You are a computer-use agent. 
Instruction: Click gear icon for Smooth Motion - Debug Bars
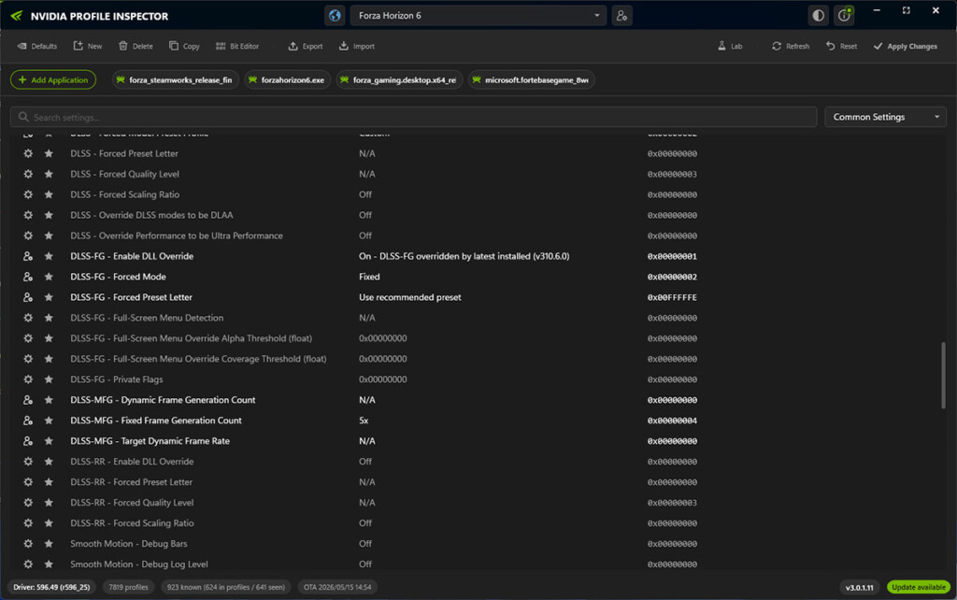[x=28, y=544]
